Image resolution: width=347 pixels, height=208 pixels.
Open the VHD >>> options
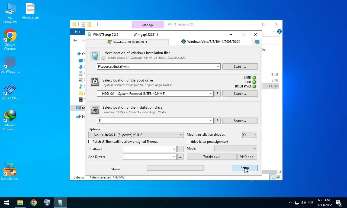point(247,157)
